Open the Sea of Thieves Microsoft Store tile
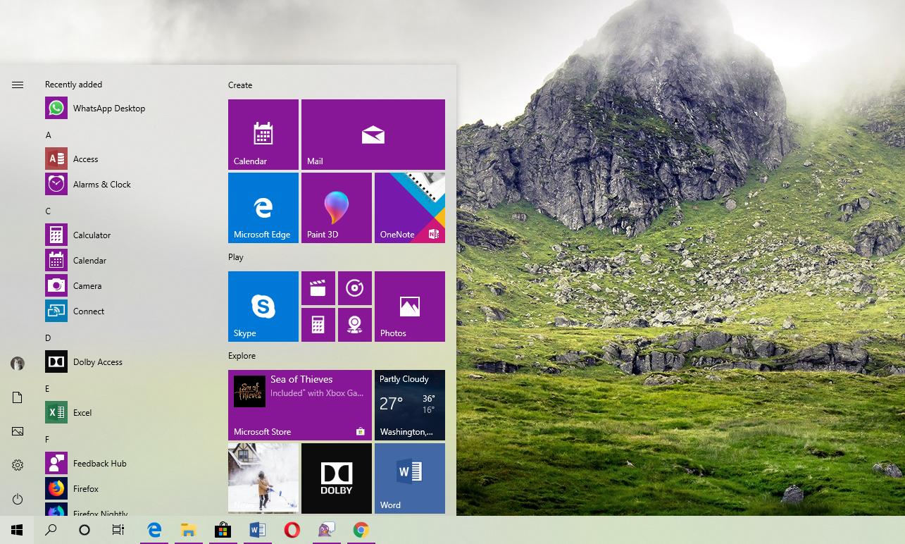 pyautogui.click(x=299, y=405)
